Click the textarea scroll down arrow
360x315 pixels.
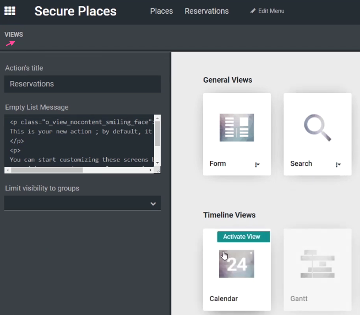tap(157, 162)
